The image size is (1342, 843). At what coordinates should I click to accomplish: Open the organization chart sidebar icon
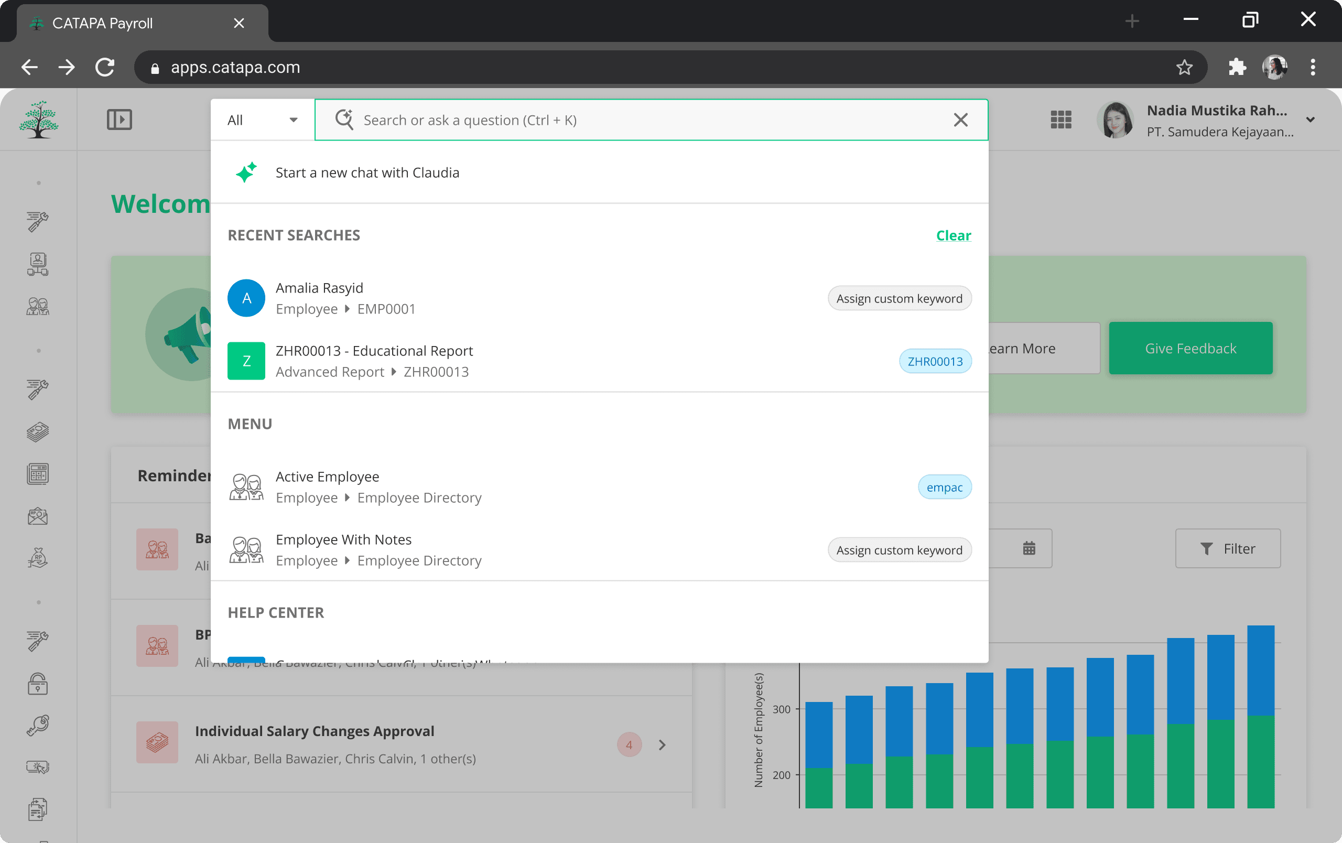point(38,264)
